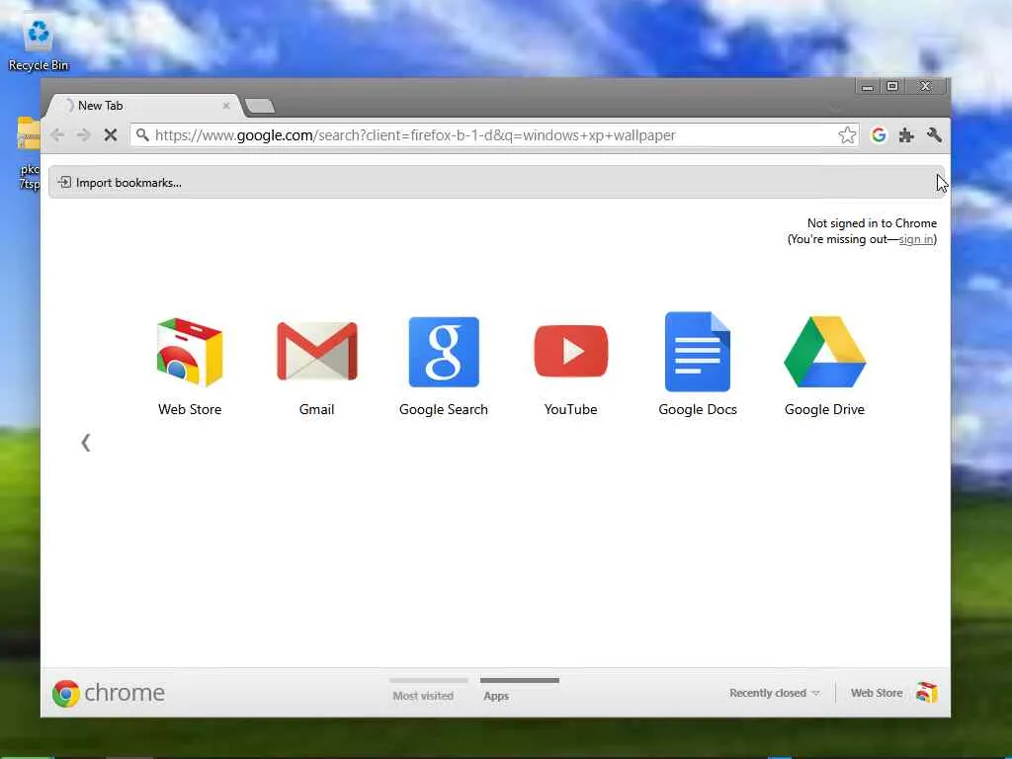
Task: Expand the Recently closed dropdown
Action: (775, 693)
